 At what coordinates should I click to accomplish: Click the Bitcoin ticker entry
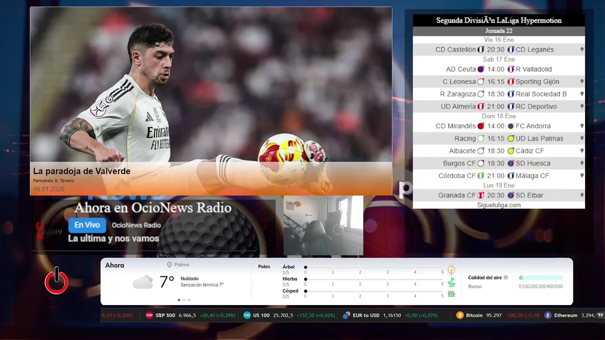[497, 315]
